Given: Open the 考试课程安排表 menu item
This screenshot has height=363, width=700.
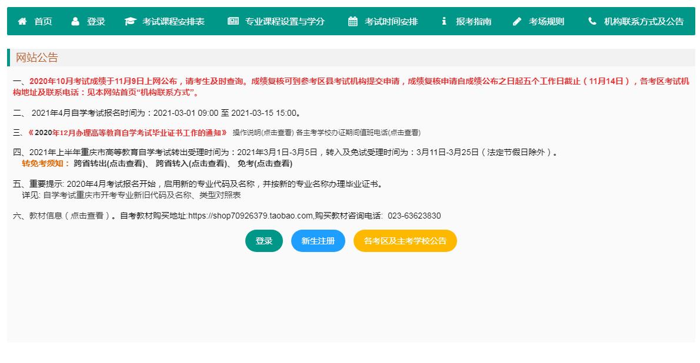Looking at the screenshot, I should 174,22.
